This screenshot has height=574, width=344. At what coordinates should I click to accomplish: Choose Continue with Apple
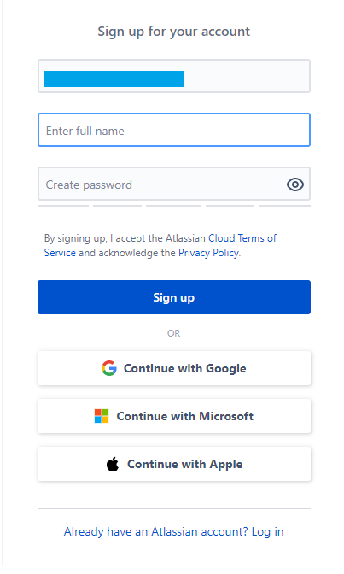coord(174,464)
